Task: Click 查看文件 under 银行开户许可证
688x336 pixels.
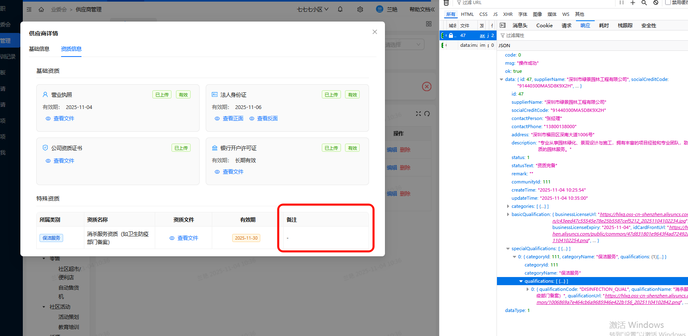Action: pos(233,172)
